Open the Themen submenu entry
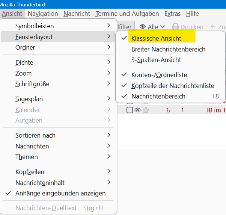Screen dimensions: 226x215 pos(27,157)
